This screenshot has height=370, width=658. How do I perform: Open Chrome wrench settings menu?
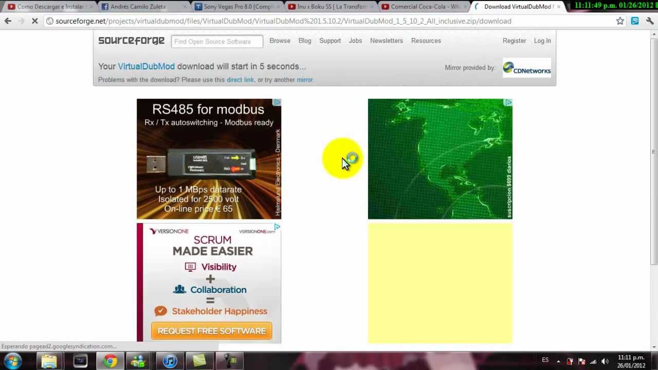(650, 21)
